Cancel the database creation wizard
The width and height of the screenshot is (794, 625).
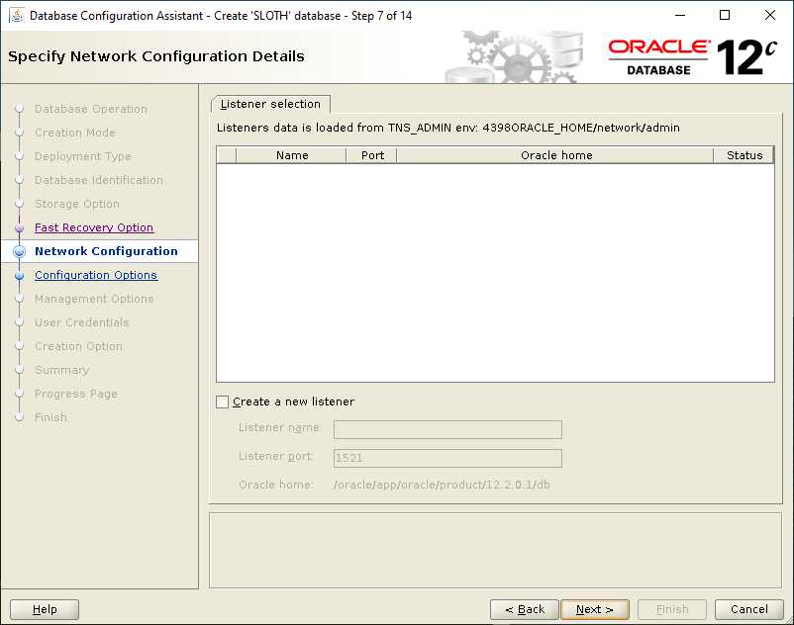748,609
